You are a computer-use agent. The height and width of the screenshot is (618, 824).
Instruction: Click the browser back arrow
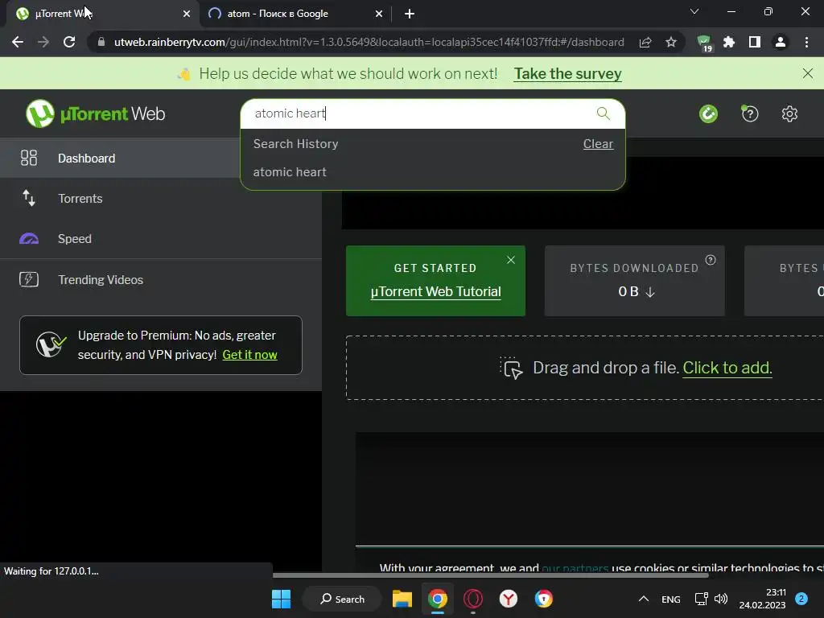click(x=18, y=42)
